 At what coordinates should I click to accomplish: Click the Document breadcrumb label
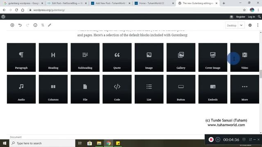coord(16,137)
